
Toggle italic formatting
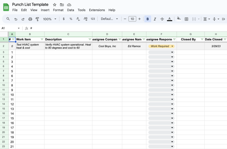[155, 19]
